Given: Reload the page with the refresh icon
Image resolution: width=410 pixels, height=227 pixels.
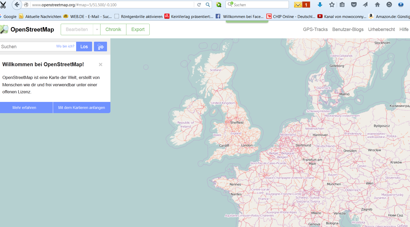Looking at the screenshot, I should 199,5.
